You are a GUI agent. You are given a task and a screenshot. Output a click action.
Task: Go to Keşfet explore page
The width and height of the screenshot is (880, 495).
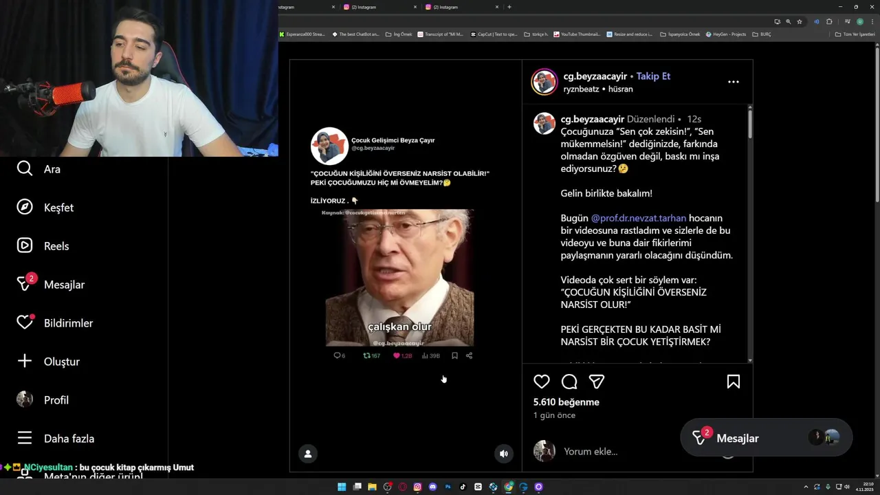coord(45,208)
